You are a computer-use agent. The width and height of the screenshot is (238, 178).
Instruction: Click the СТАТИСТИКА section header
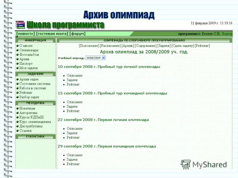coord(35,137)
